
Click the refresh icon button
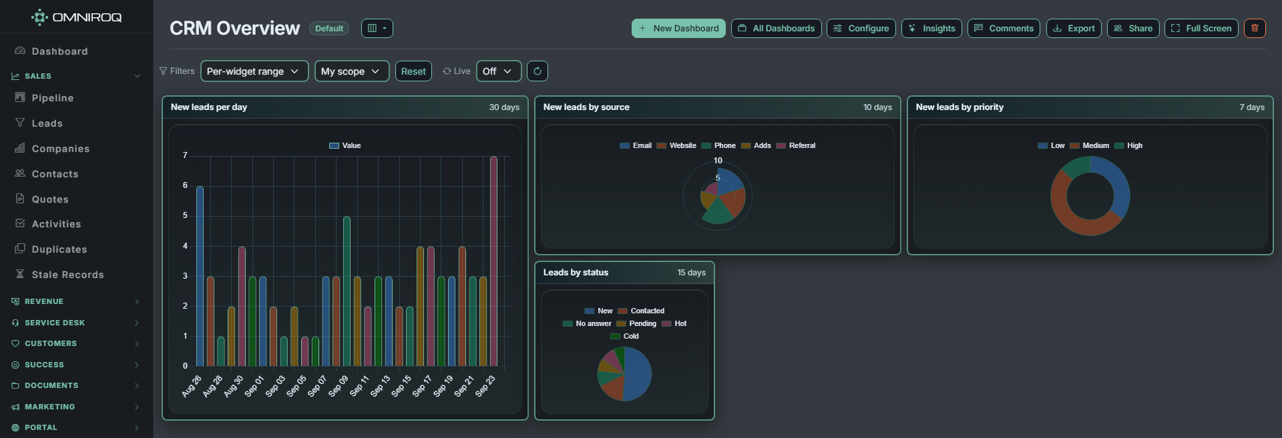(x=538, y=71)
